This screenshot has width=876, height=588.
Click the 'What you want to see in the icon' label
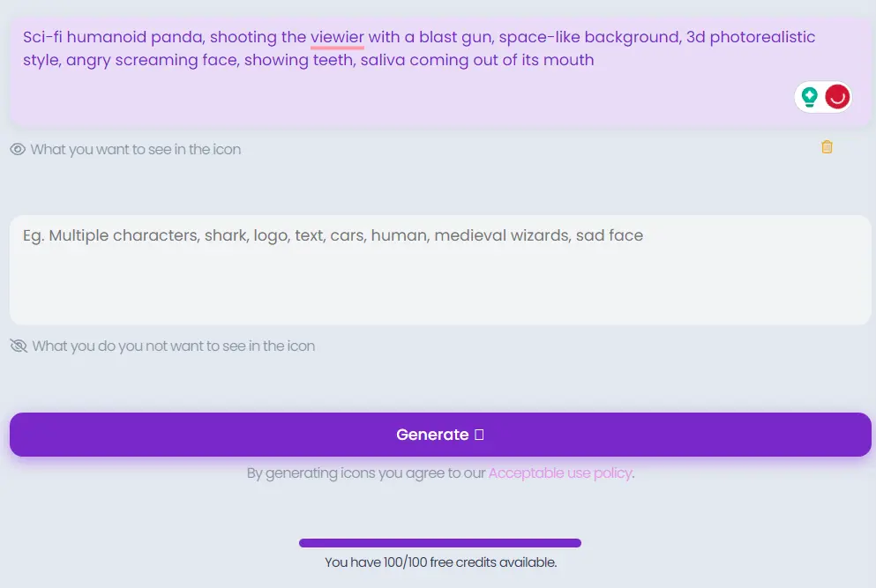pos(136,150)
